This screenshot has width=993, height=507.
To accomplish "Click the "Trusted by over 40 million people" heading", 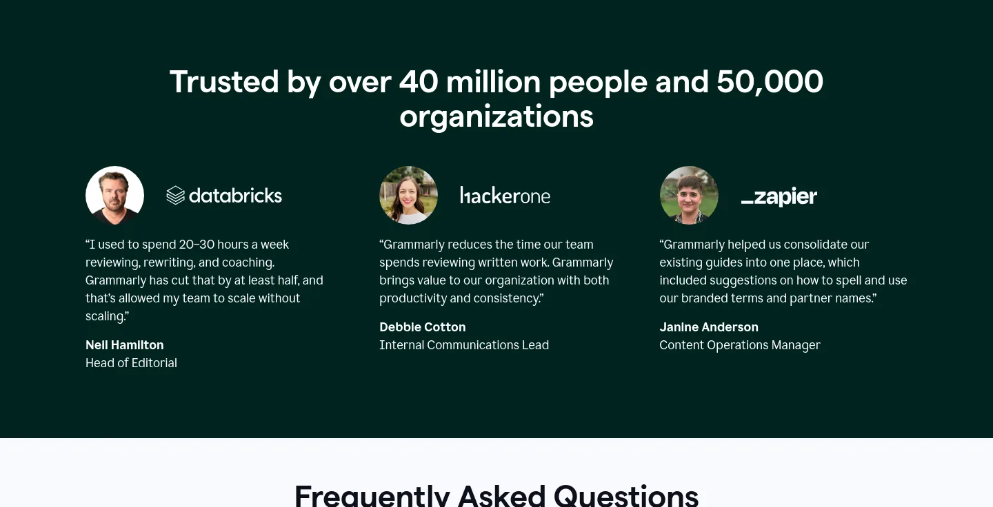I will 496,99.
